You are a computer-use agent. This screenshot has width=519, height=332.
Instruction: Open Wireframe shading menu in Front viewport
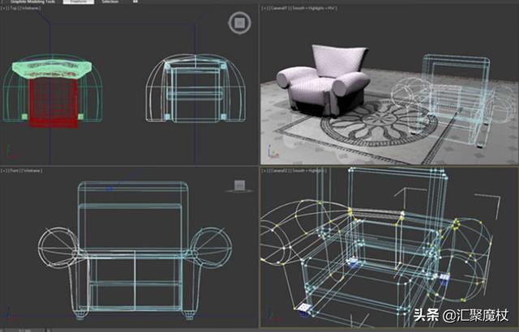(x=32, y=172)
